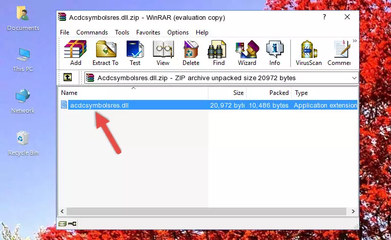Open the File menu

tap(65, 32)
